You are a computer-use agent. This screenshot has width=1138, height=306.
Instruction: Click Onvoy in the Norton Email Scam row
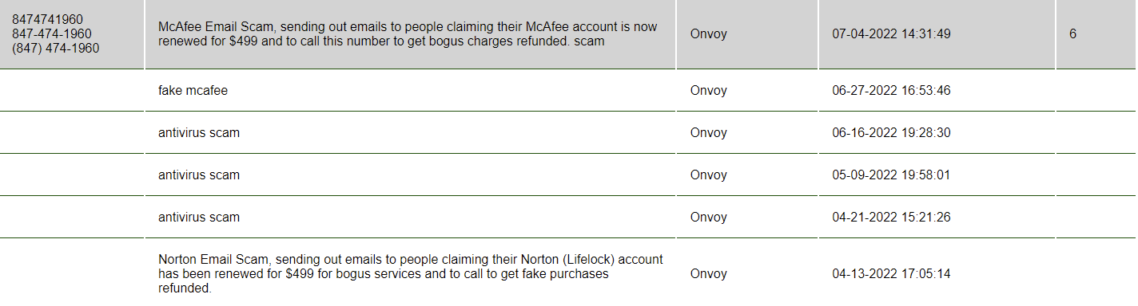708,274
